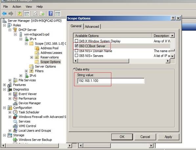Click the DHCP Server trophy icon
The width and height of the screenshot is (196, 150).
pos(15,30)
